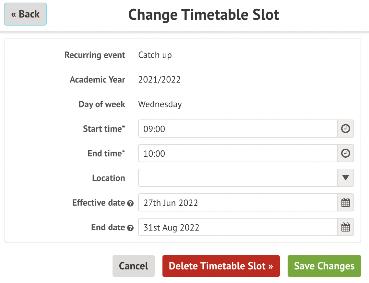Delete this timetable slot
This screenshot has height=283, width=369.
(221, 266)
